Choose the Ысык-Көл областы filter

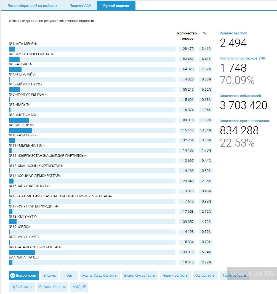point(140,276)
